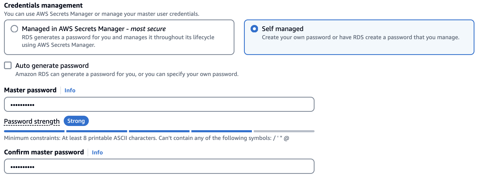Select the Self managed radio button
Viewport: 480px width, 182px height.
(x=254, y=29)
